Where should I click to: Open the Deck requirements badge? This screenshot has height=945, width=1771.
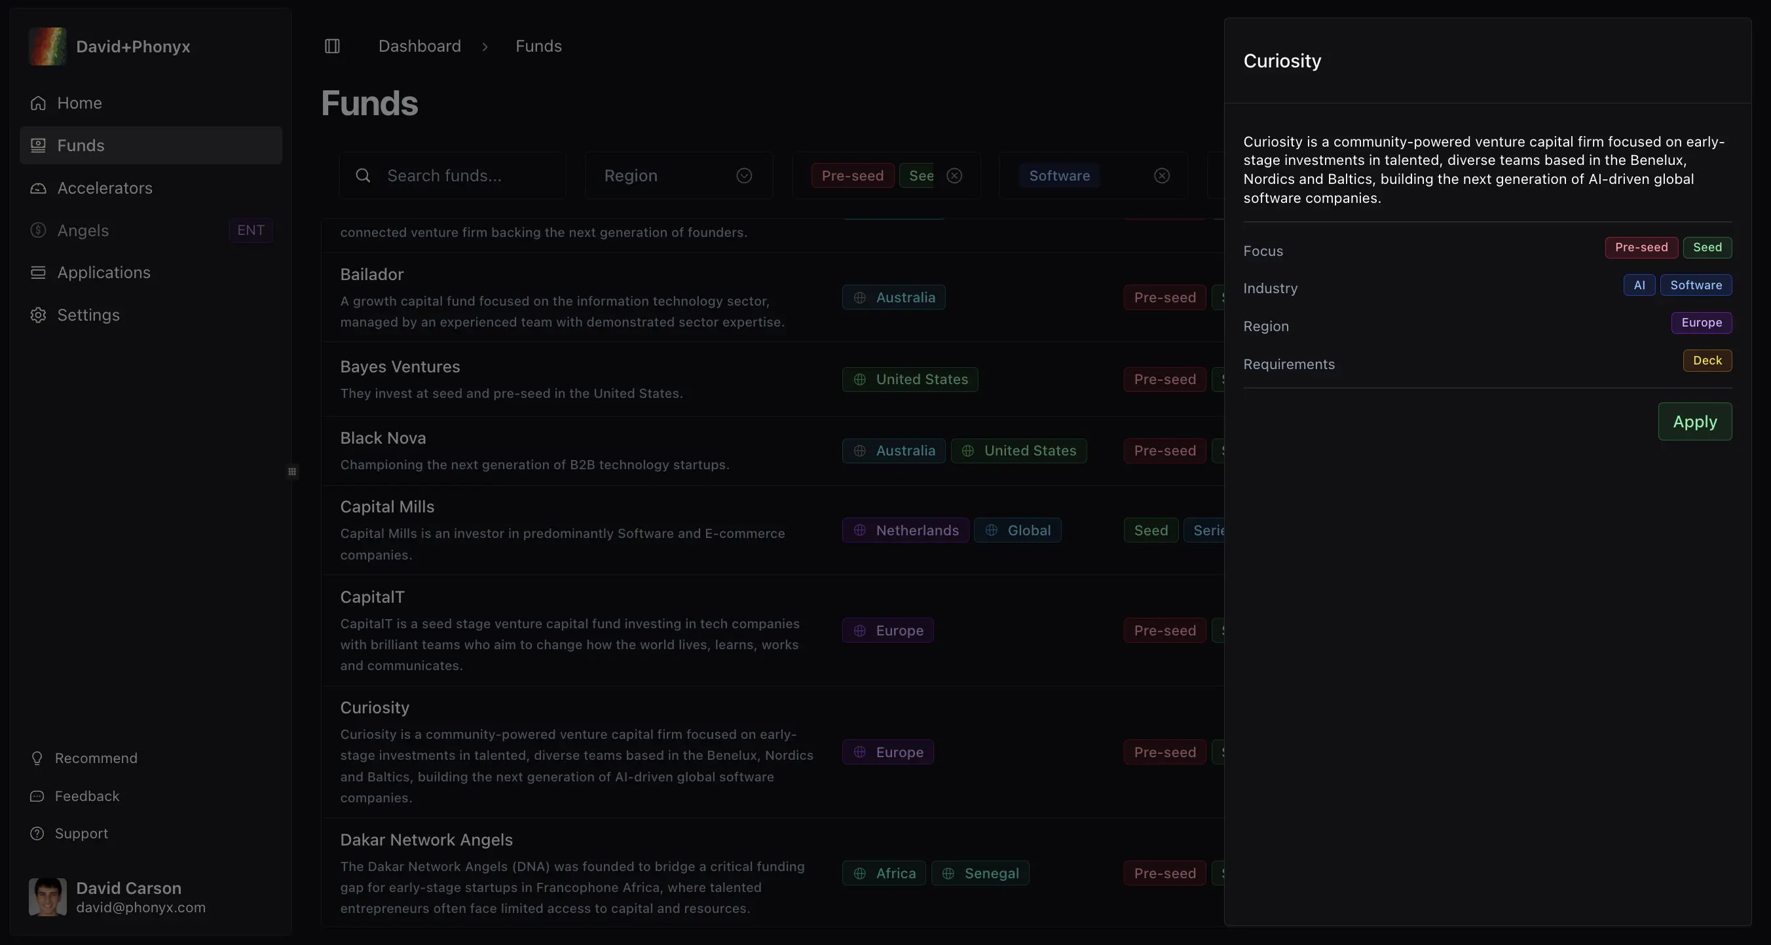coord(1707,360)
